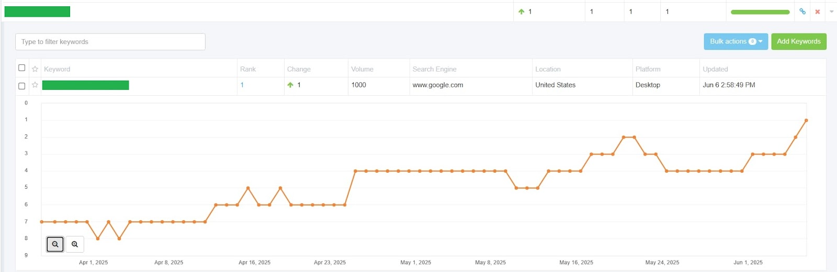
Task: Click the 'Apr 1, 2025' axis label
Action: (x=94, y=263)
